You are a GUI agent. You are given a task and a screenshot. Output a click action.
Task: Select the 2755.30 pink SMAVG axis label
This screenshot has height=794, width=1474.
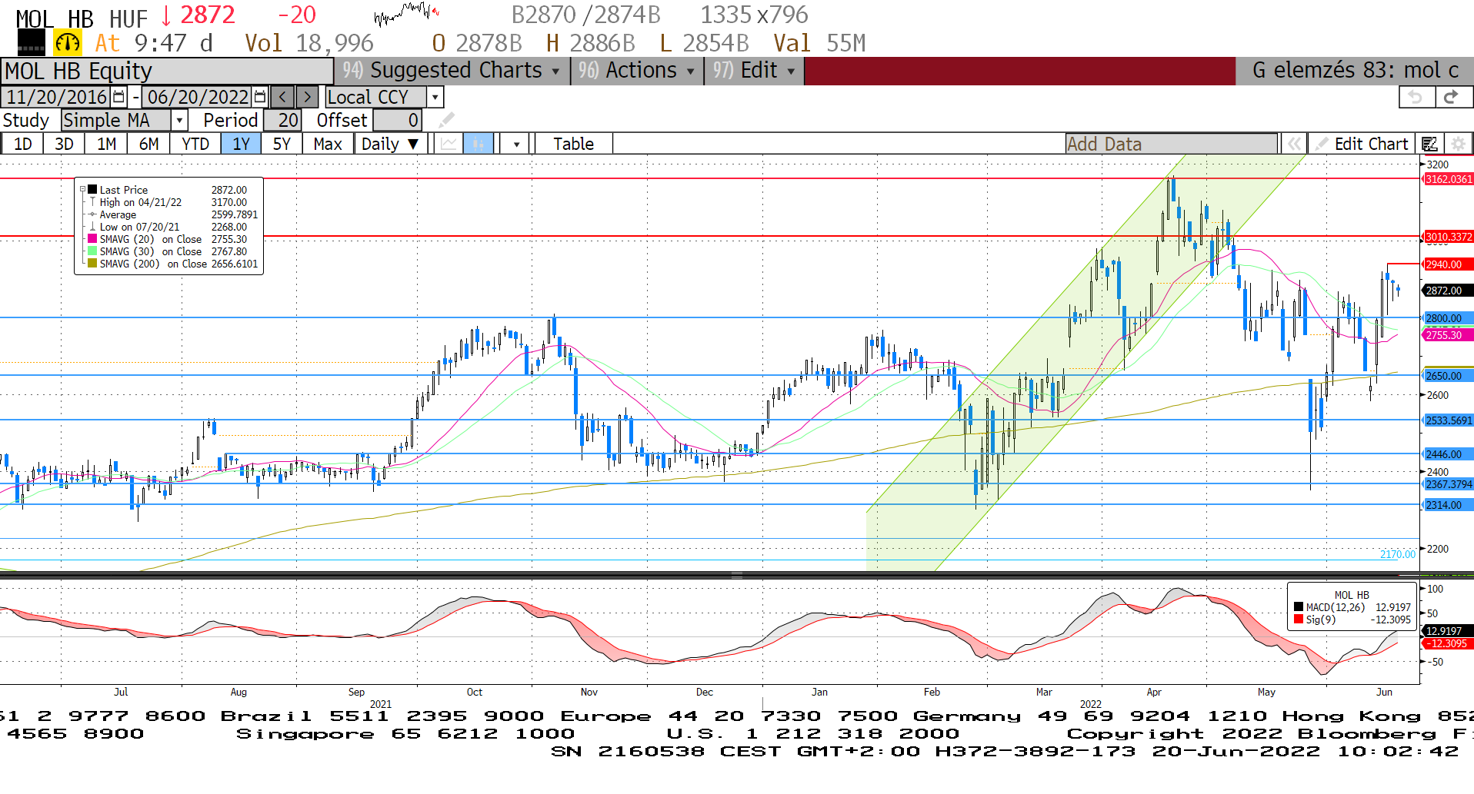pyautogui.click(x=1448, y=335)
